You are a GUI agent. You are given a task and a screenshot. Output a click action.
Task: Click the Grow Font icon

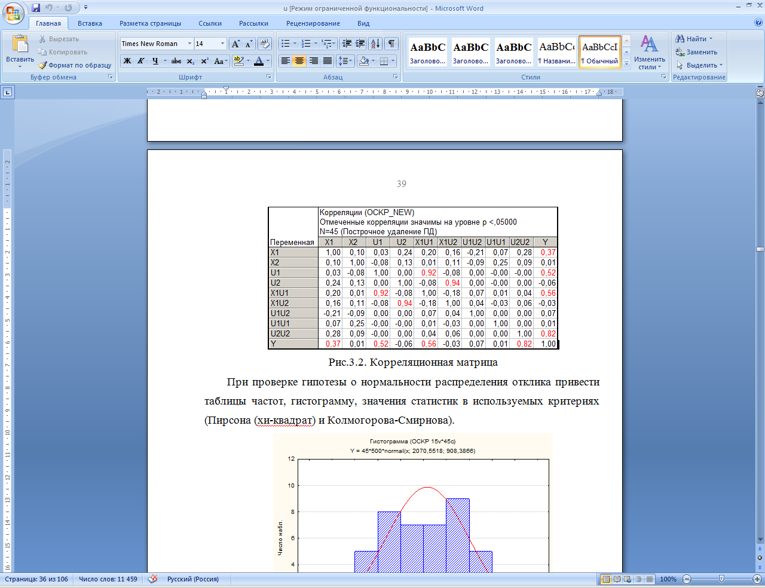click(235, 44)
